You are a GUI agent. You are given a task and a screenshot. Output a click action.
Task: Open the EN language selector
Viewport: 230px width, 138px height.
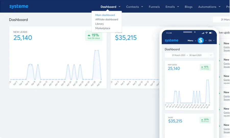(211, 40)
